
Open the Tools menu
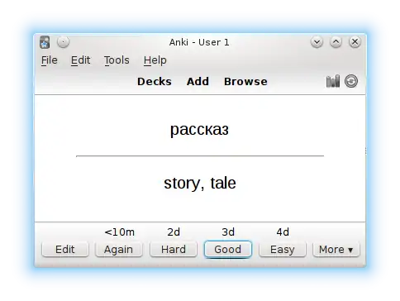pyautogui.click(x=117, y=60)
